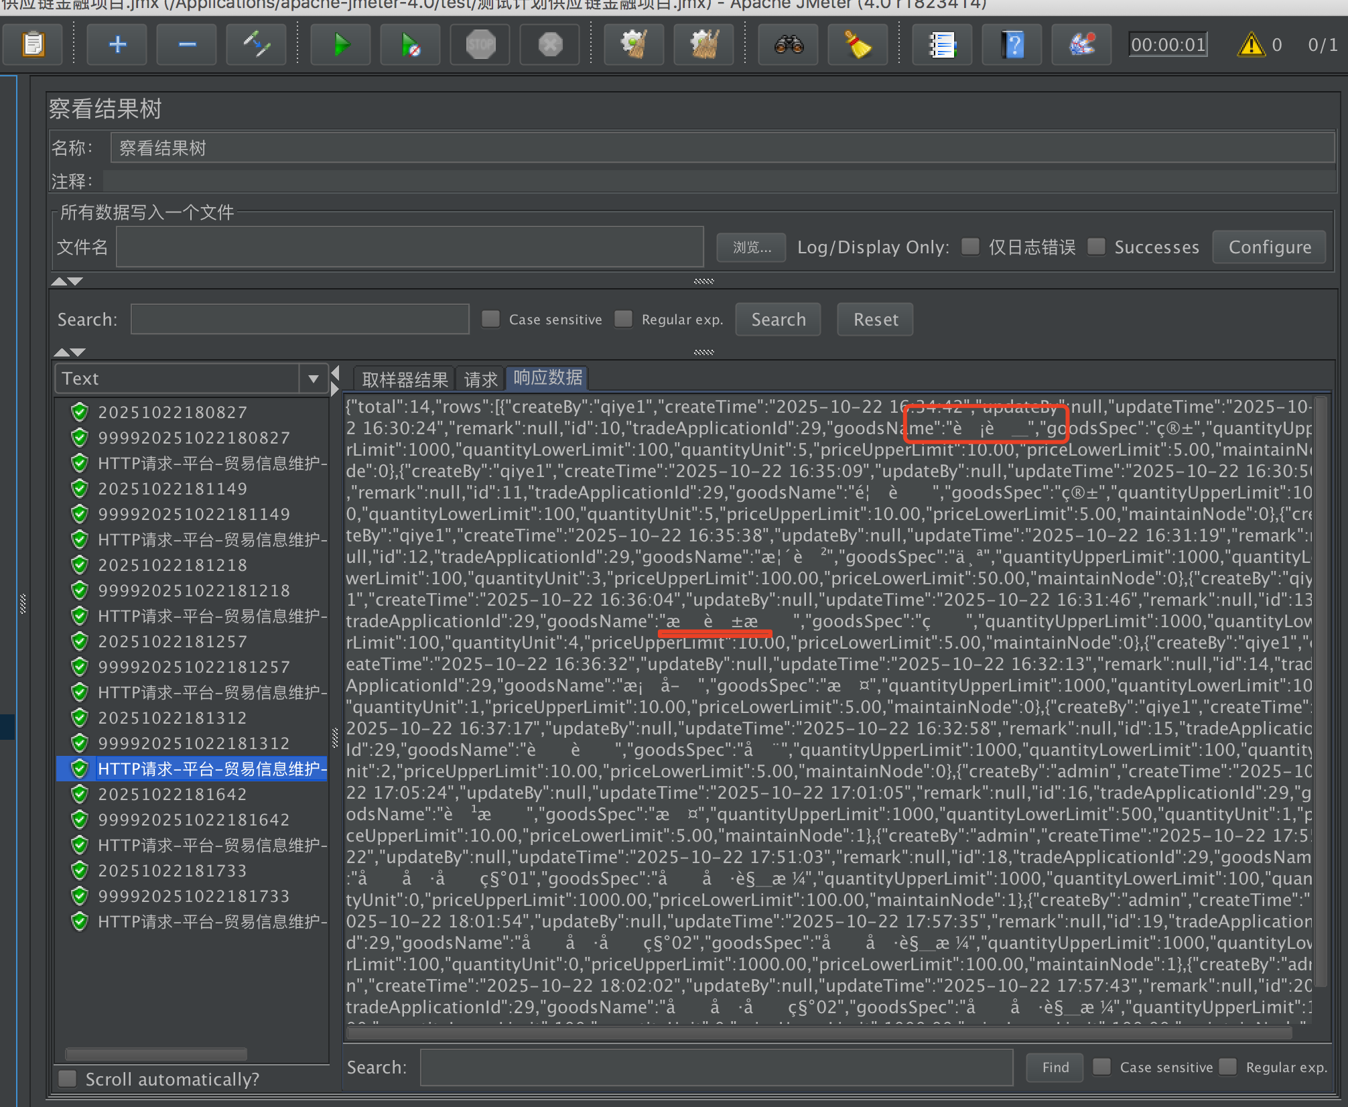Click the Help question-mark icon
This screenshot has height=1107, width=1348.
click(1012, 45)
